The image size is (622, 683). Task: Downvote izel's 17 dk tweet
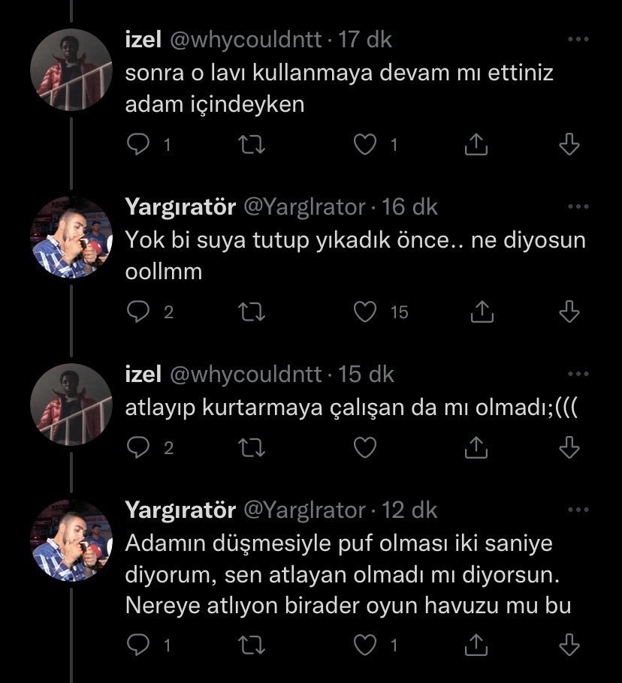pos(570,145)
